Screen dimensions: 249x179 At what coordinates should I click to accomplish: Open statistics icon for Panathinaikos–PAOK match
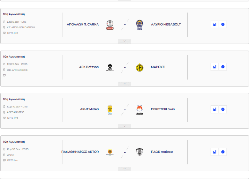point(214,152)
